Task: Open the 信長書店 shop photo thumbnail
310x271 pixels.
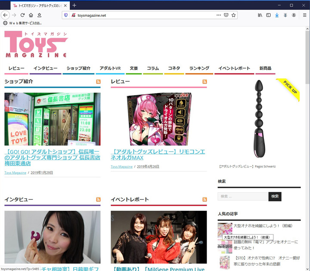Action: 53,119
